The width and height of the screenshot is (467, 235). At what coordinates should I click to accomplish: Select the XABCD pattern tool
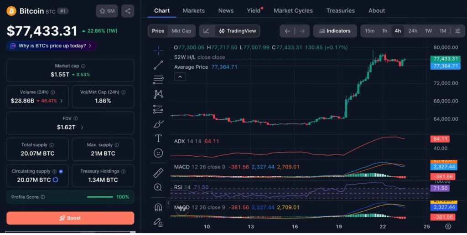coord(158,94)
